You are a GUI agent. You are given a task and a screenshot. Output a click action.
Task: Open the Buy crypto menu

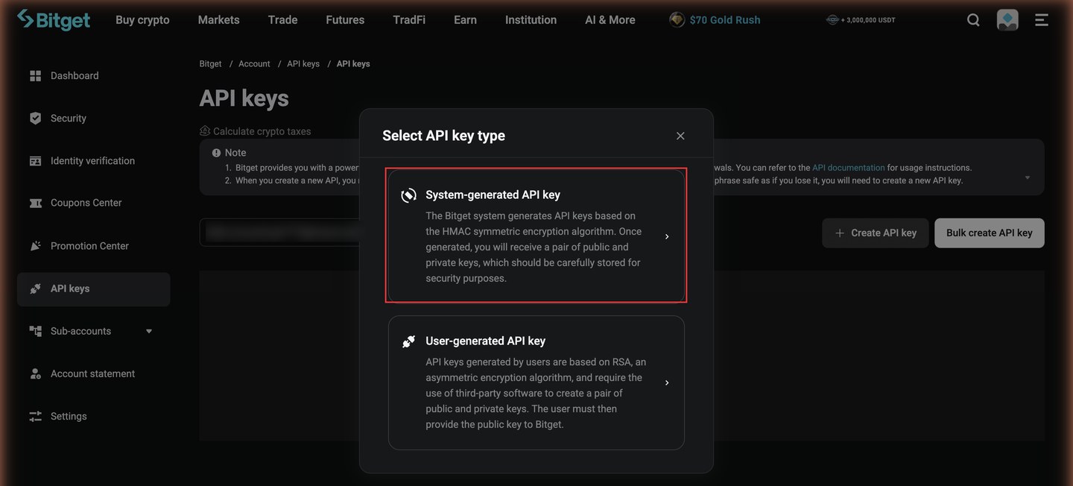coord(142,20)
